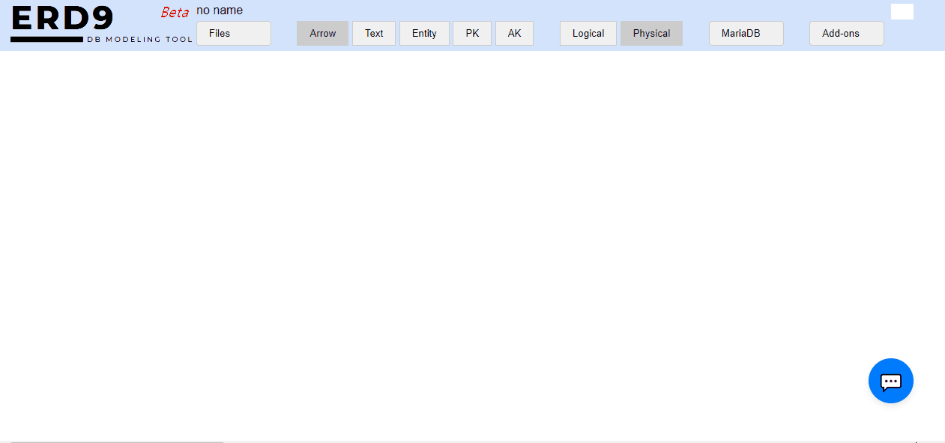Click the "no name" diagram title

tap(220, 10)
